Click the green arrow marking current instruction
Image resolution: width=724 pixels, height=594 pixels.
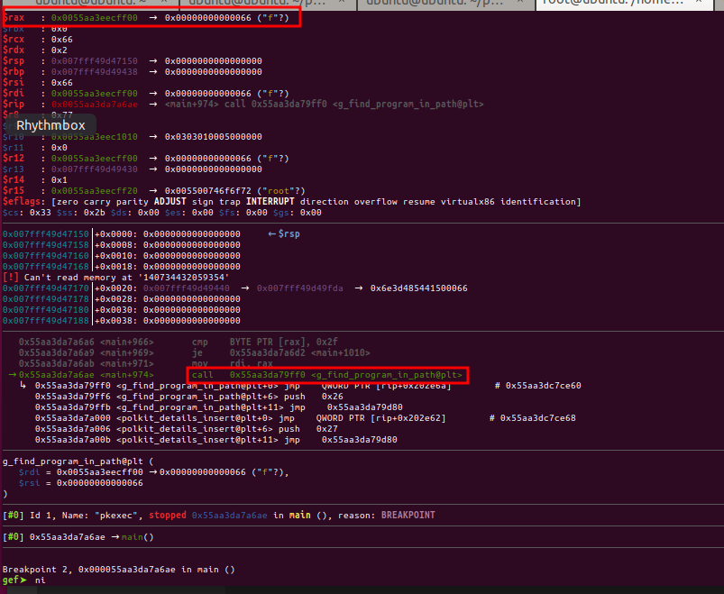pos(11,374)
